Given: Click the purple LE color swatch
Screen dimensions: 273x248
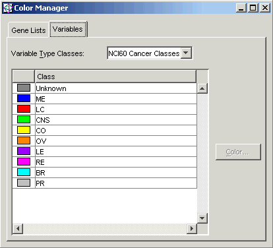Looking at the screenshot, I should click(x=24, y=151).
